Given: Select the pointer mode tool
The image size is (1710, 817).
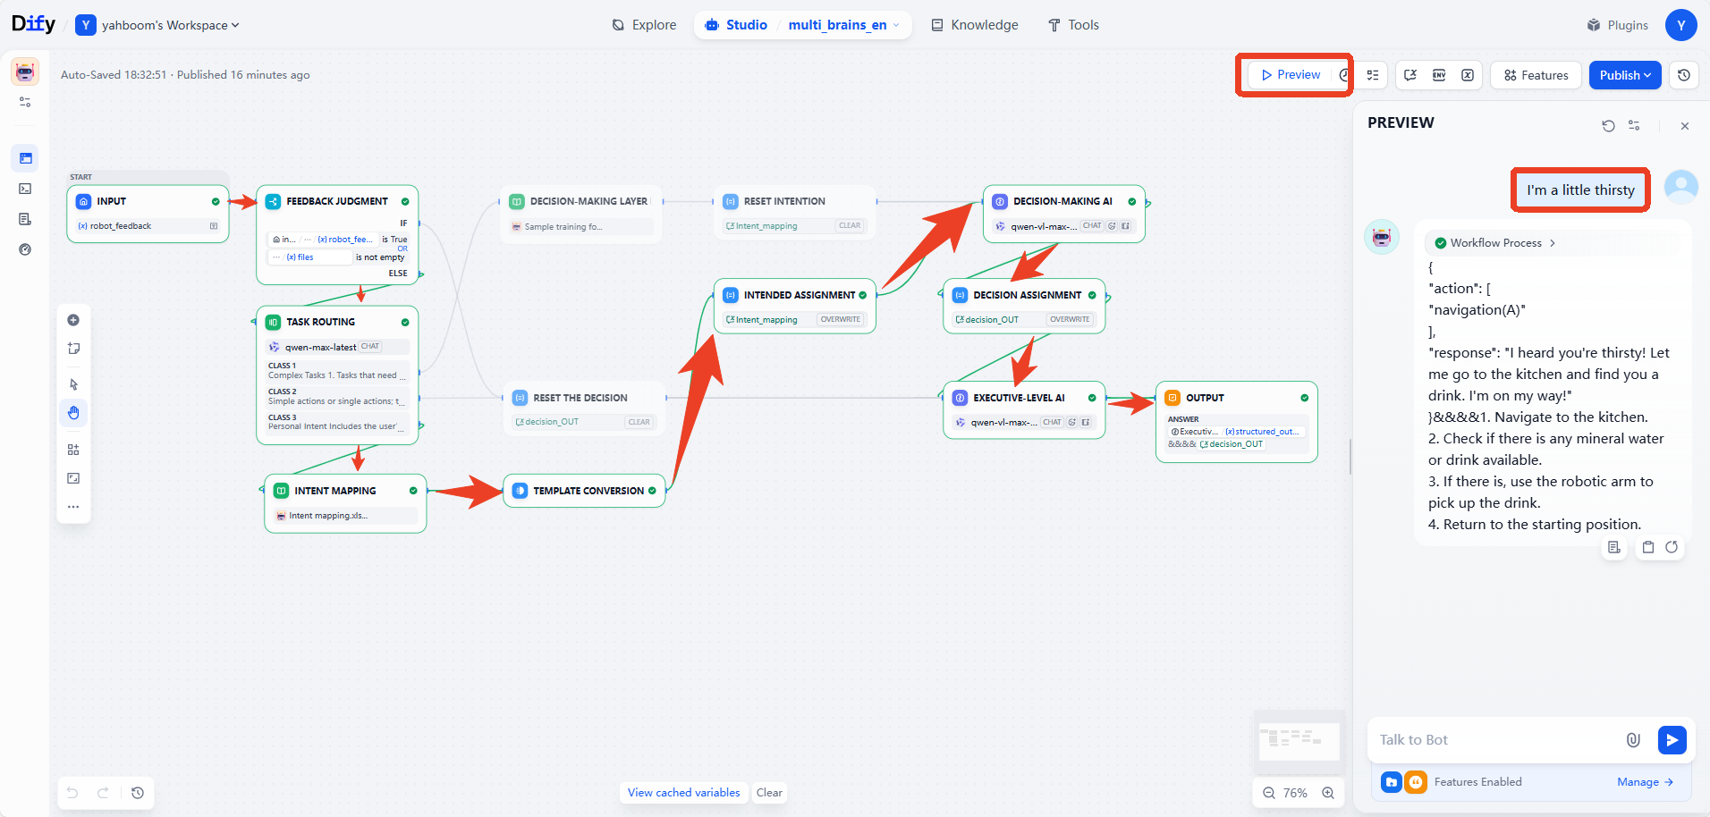Looking at the screenshot, I should click(x=73, y=384).
